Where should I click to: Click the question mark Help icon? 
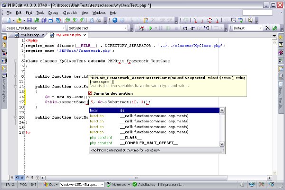[x=250, y=20]
